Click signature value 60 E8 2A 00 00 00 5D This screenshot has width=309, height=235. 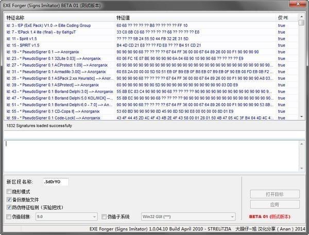pos(195,72)
